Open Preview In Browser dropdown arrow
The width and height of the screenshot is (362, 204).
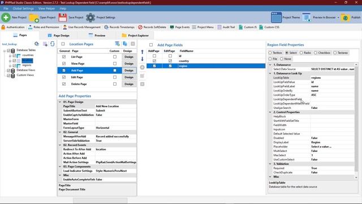click(x=338, y=18)
